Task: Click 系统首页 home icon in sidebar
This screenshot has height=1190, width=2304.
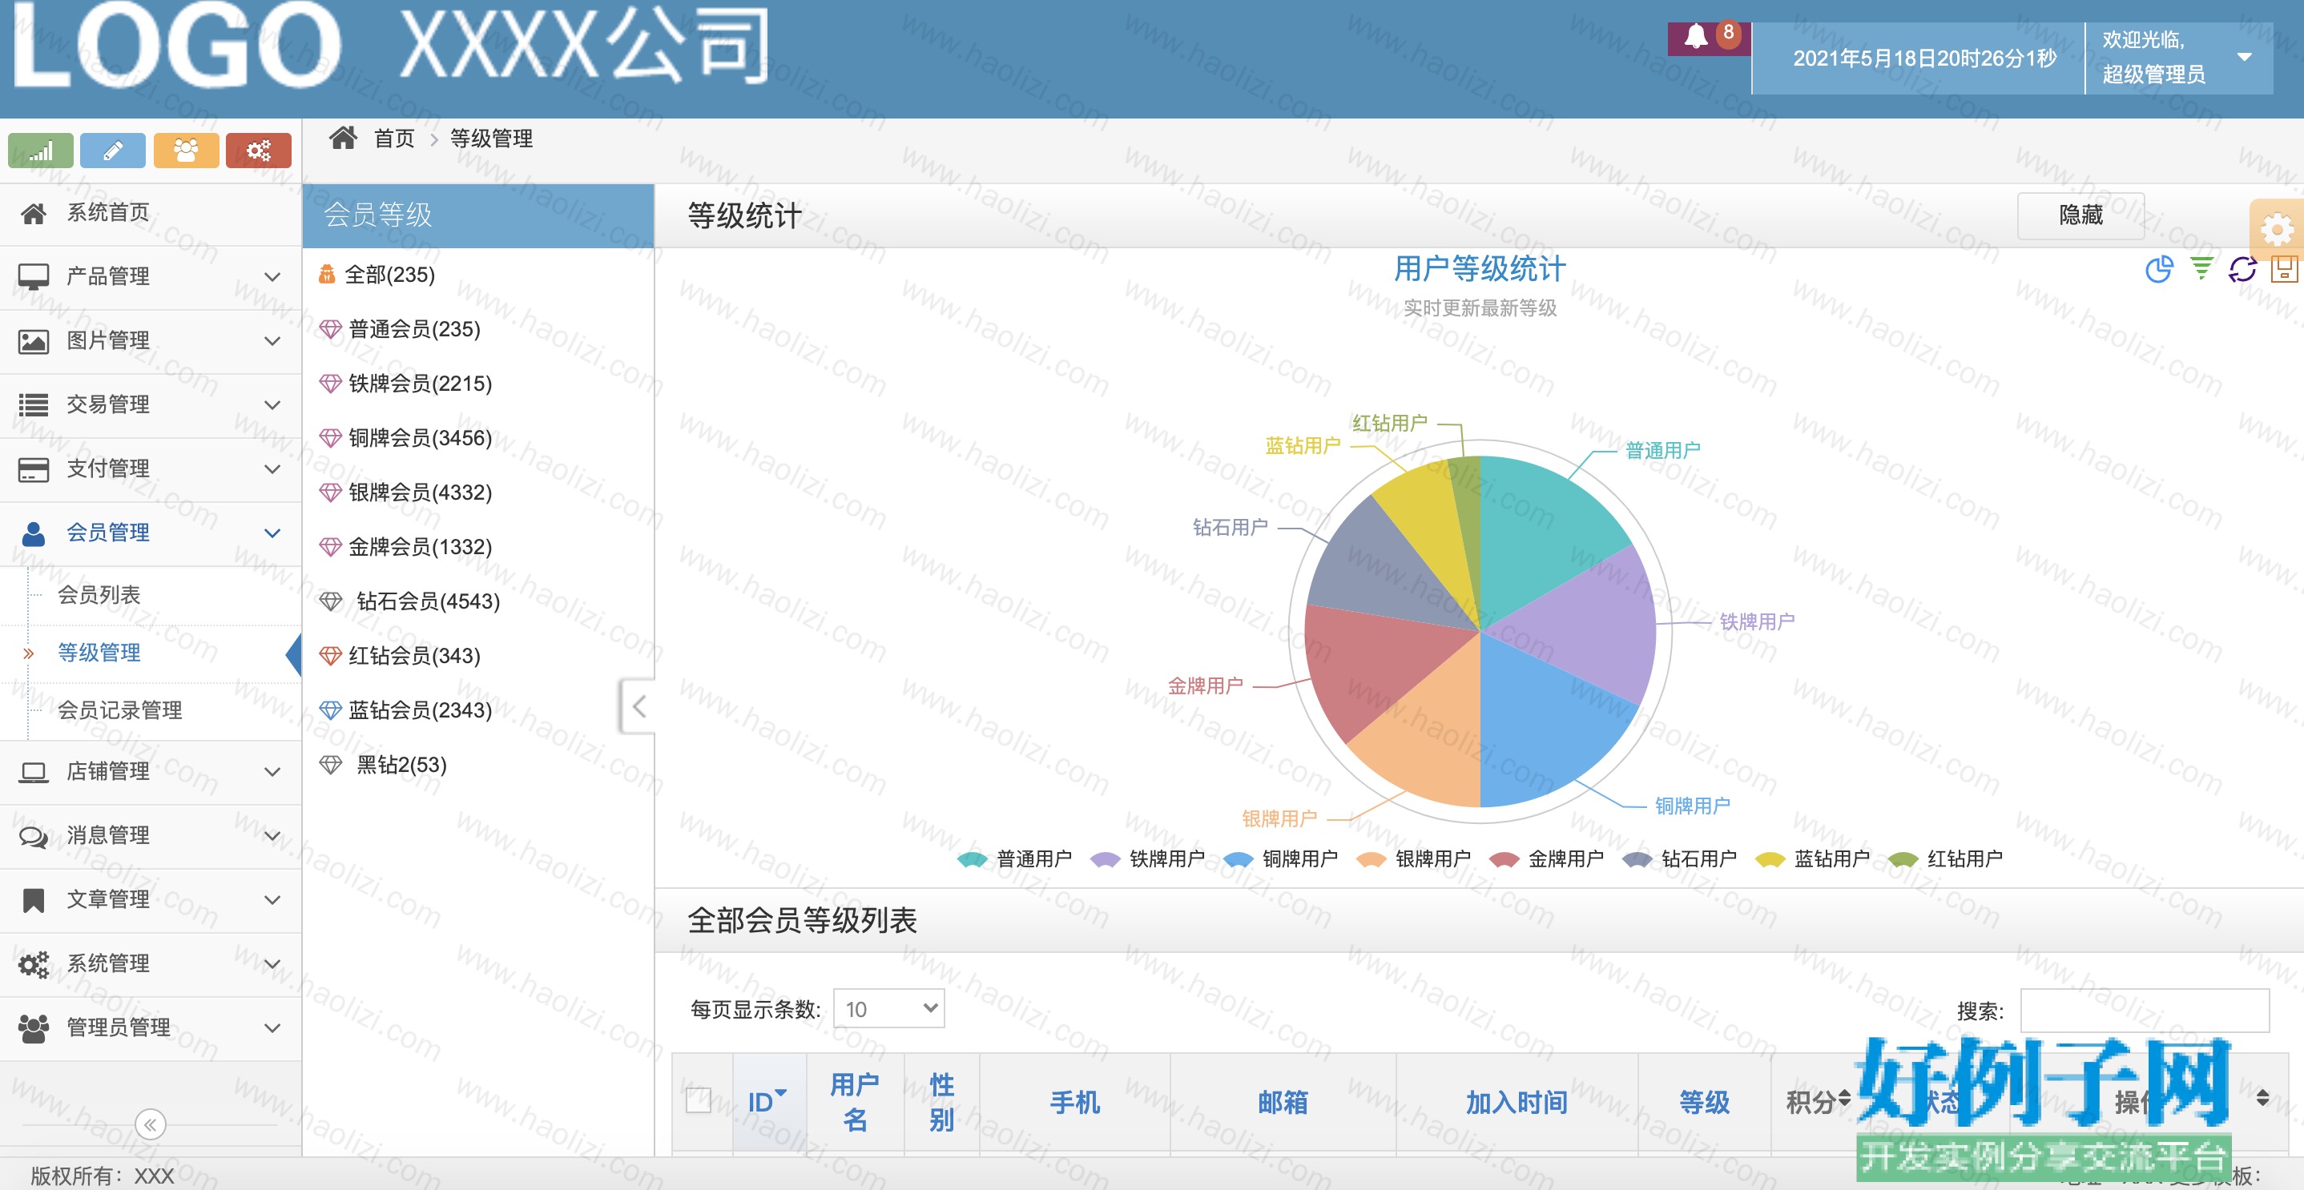Action: point(34,213)
